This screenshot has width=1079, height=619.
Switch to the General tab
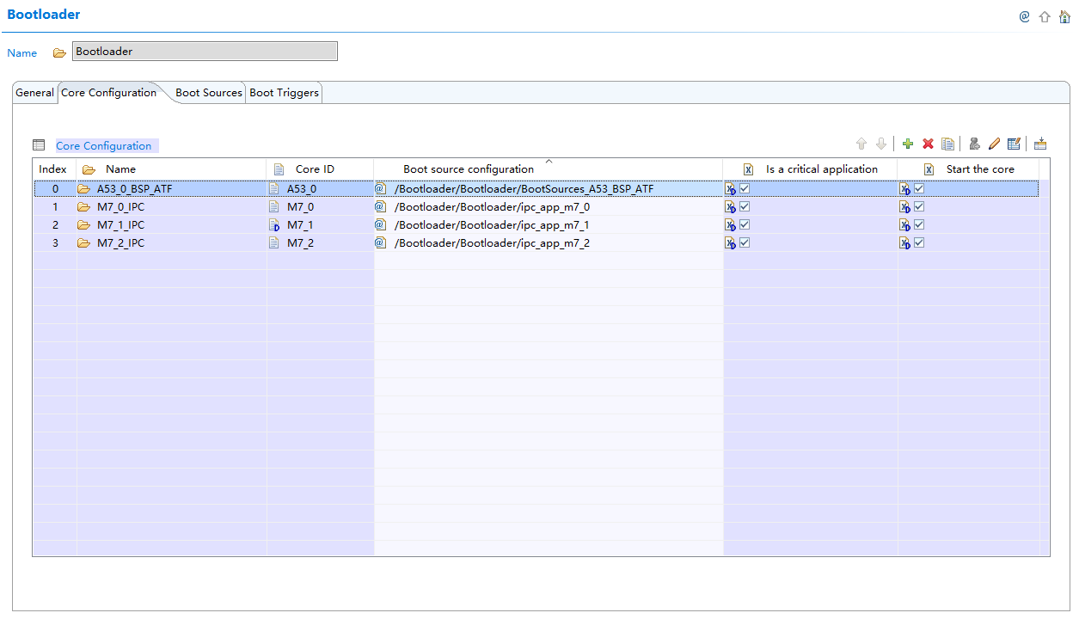click(34, 93)
